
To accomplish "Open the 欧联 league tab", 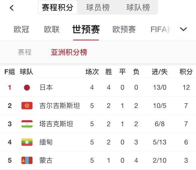I will [52, 29].
